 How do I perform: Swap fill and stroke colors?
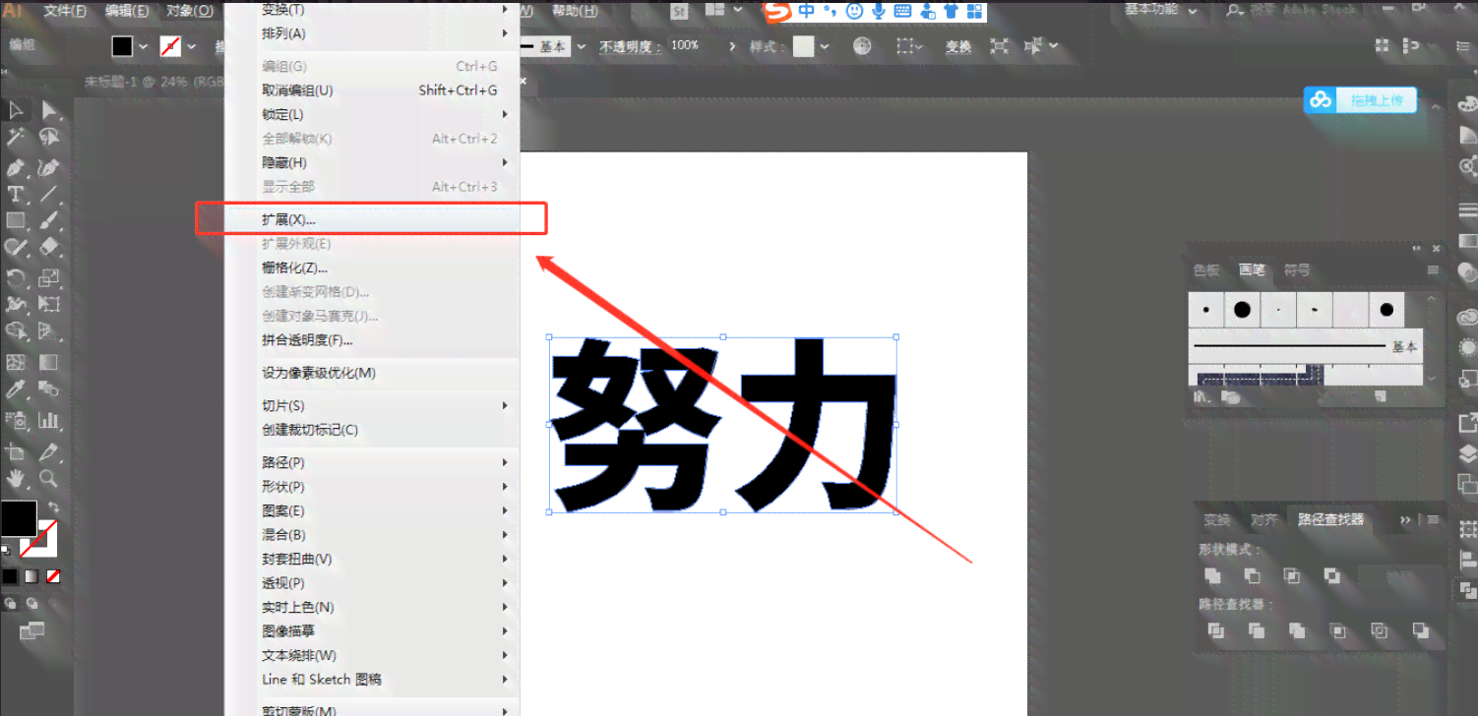pos(53,507)
